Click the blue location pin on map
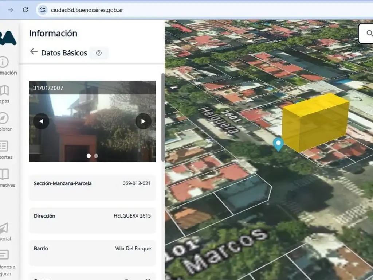The height and width of the screenshot is (280, 373). (278, 144)
